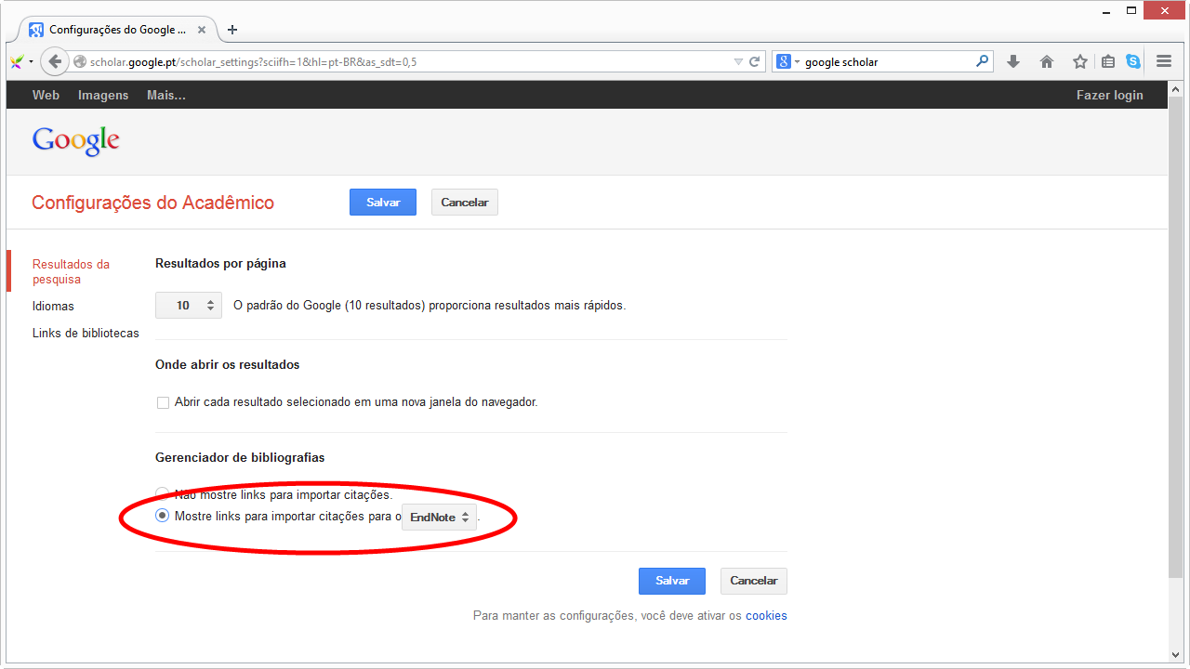The image size is (1190, 669).
Task: Click the Google logo on the page
Action: [x=76, y=140]
